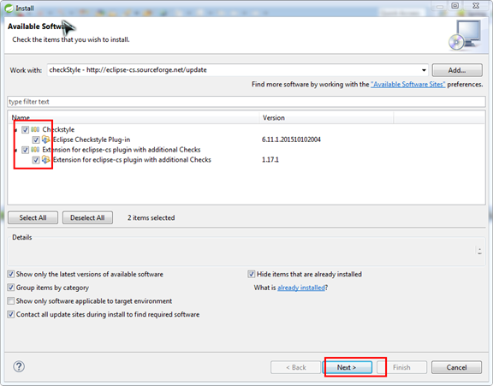Collapse the Extension for eclipse-cs tree category

pos(15,150)
